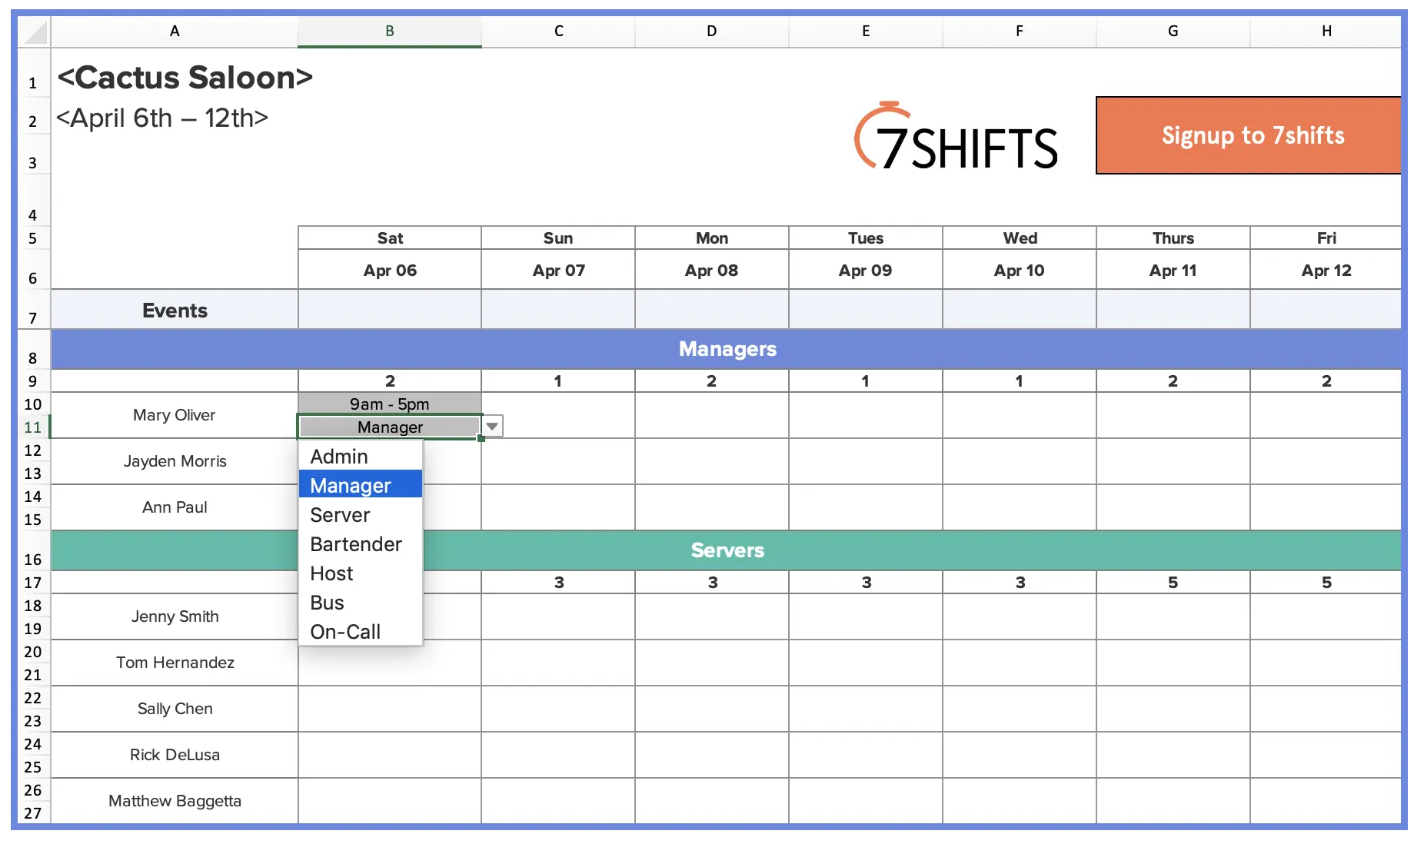Viewport: 1424px width, 844px height.
Task: Choose Bartender in the open dropdown
Action: [355, 544]
